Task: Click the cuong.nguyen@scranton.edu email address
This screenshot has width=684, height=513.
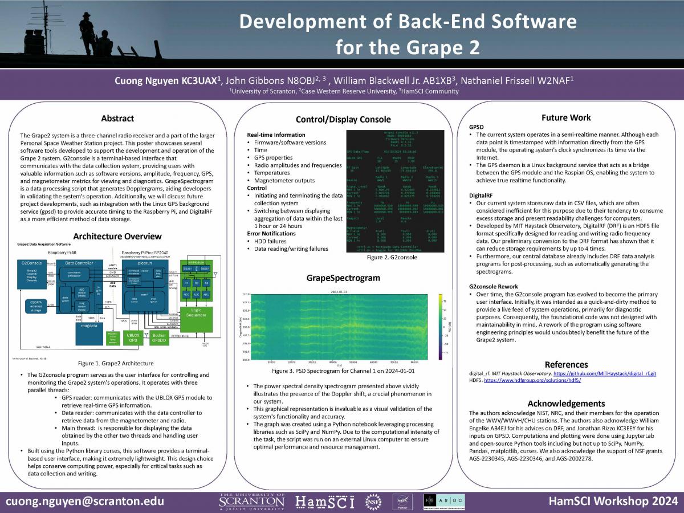Action: (85, 502)
